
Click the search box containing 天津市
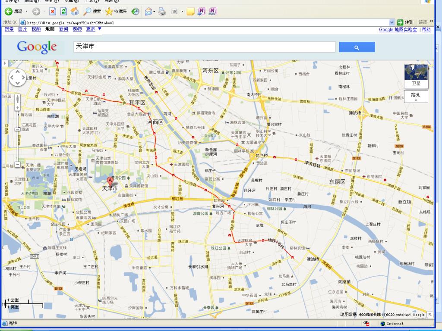pos(204,47)
